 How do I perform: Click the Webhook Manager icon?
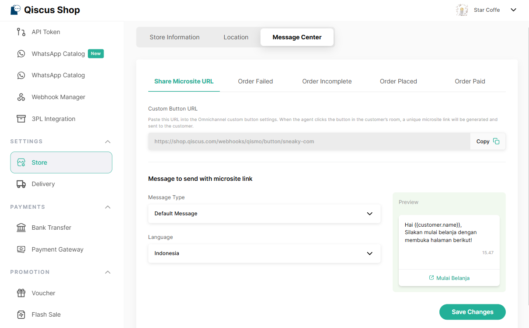point(21,97)
